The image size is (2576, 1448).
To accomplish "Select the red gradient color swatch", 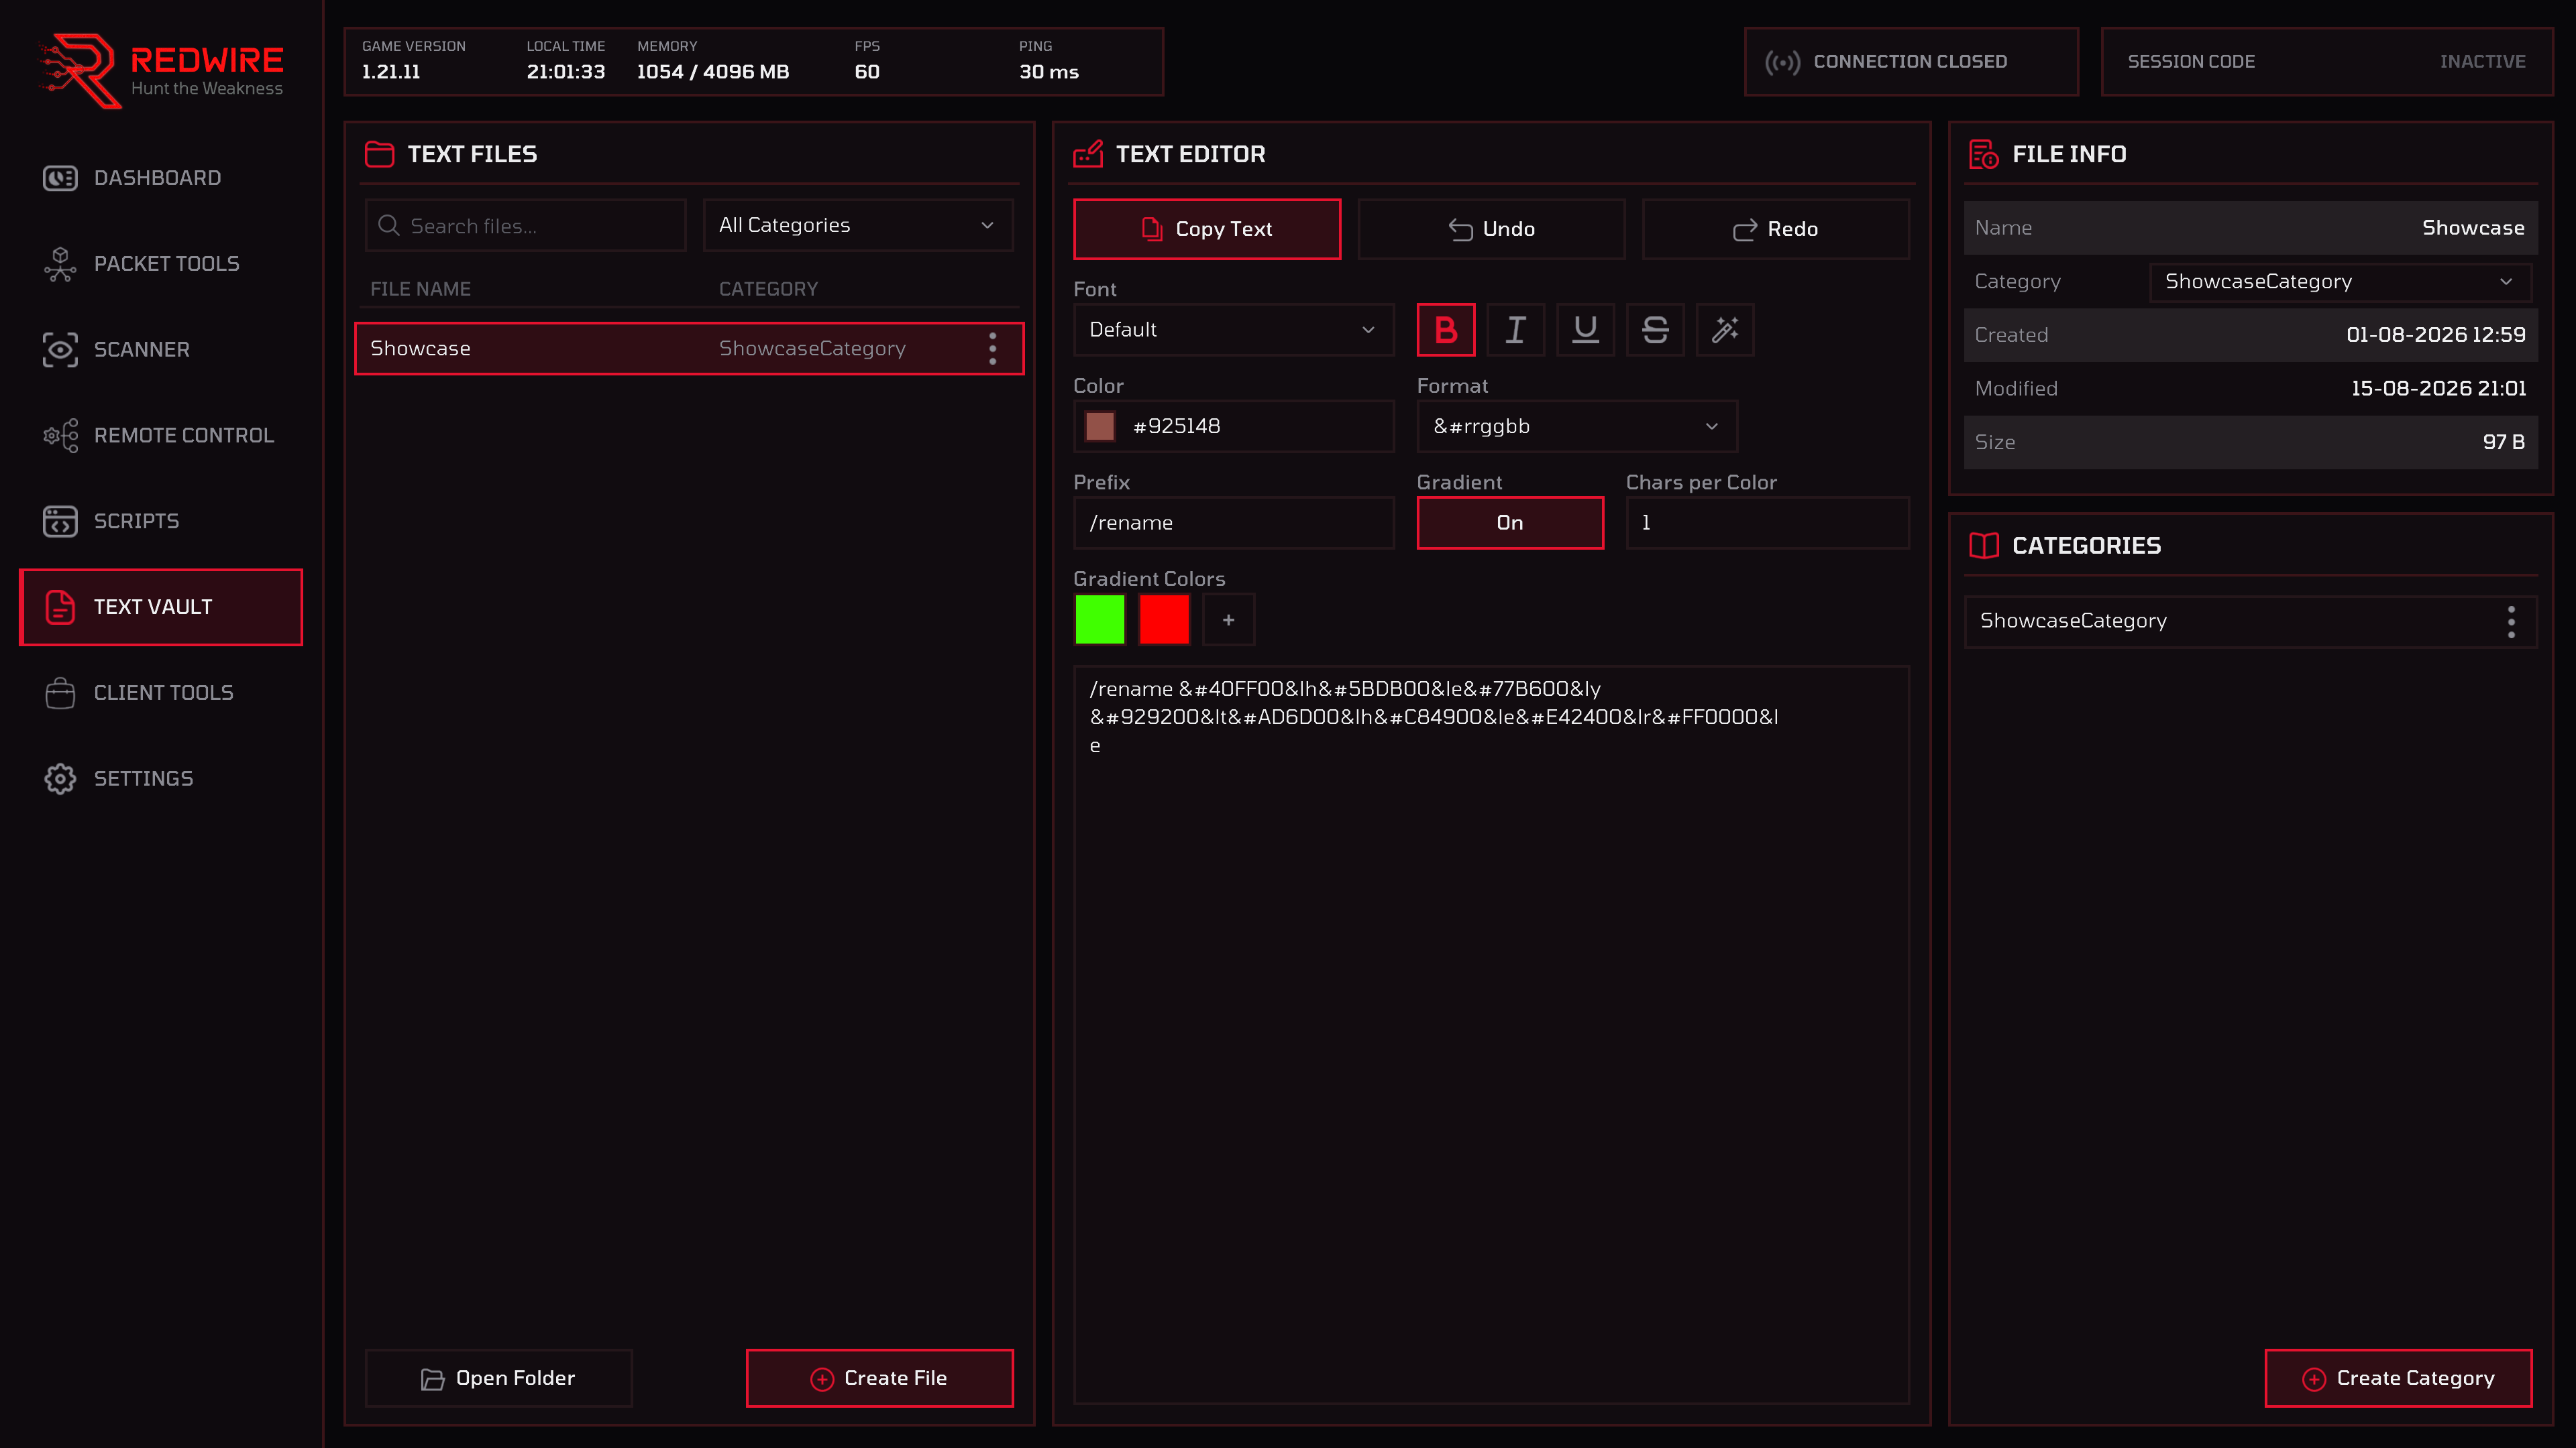I will [x=1164, y=619].
